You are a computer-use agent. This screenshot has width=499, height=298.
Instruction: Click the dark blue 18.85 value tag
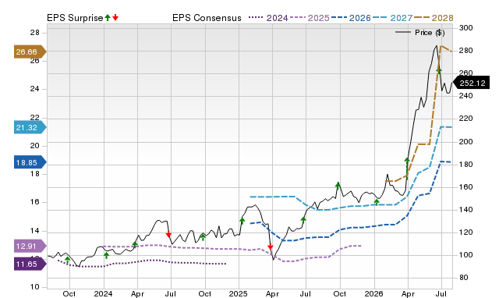(x=30, y=162)
